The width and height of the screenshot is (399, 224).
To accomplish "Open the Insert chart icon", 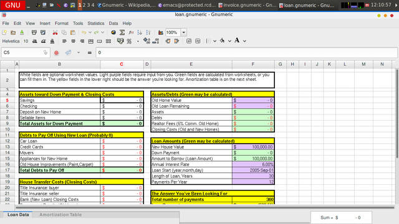I will point(161,32).
